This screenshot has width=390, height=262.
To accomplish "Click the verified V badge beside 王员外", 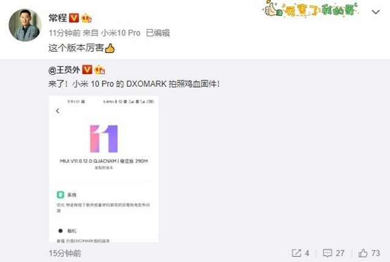I will (87, 70).
